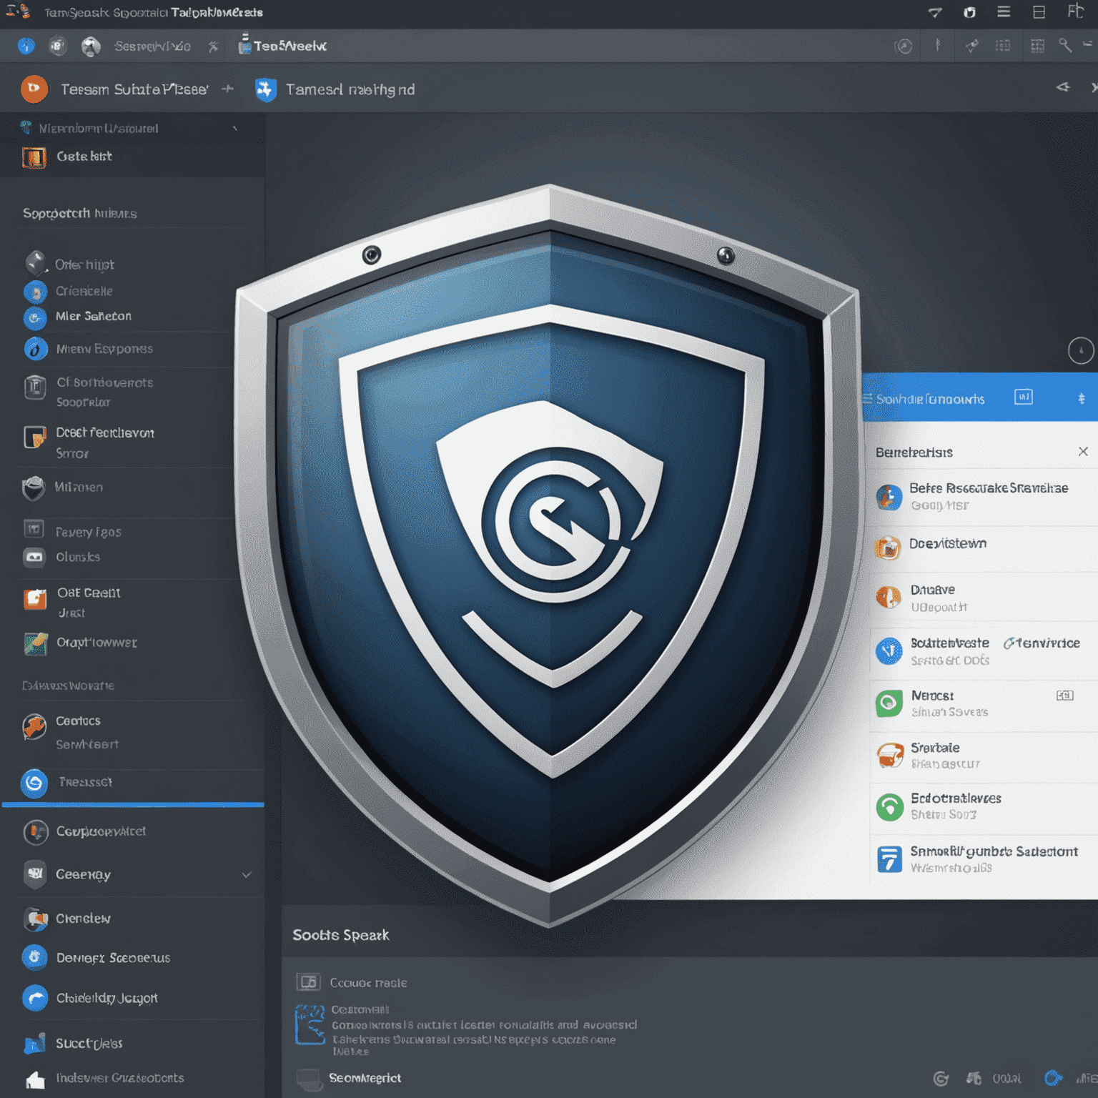The width and height of the screenshot is (1098, 1098).
Task: Click the 'Ccouoc rtaste' row icon
Action: point(308,982)
